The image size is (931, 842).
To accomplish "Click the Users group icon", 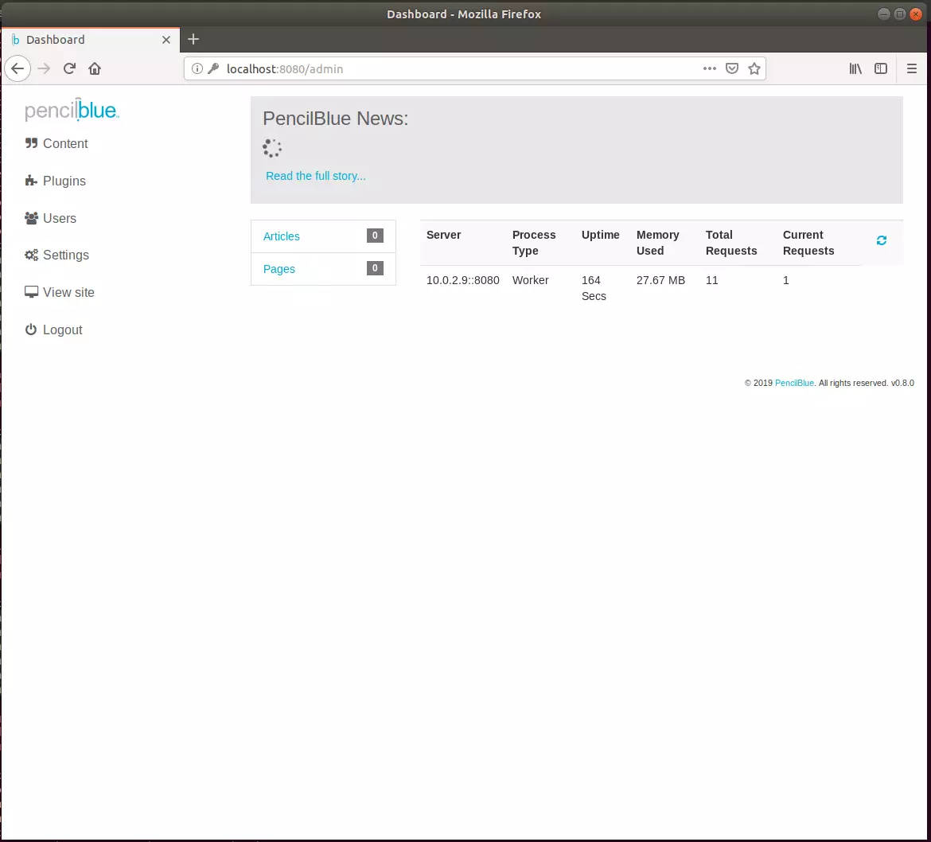I will click(32, 218).
